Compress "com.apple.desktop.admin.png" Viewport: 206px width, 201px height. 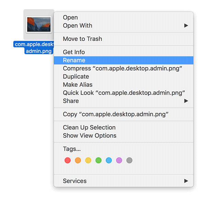click(122, 68)
